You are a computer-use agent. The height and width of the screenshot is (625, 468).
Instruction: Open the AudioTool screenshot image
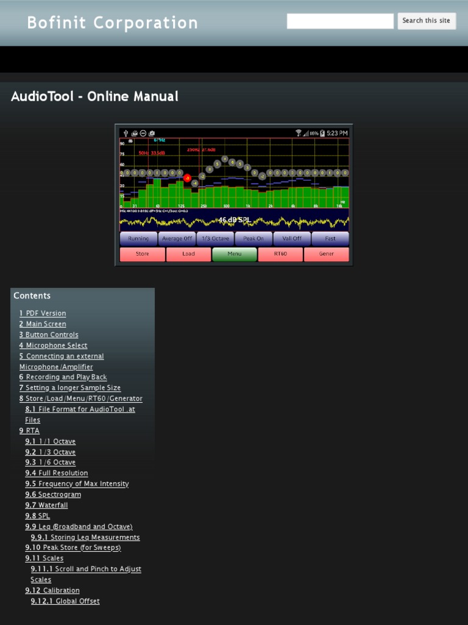click(x=234, y=195)
